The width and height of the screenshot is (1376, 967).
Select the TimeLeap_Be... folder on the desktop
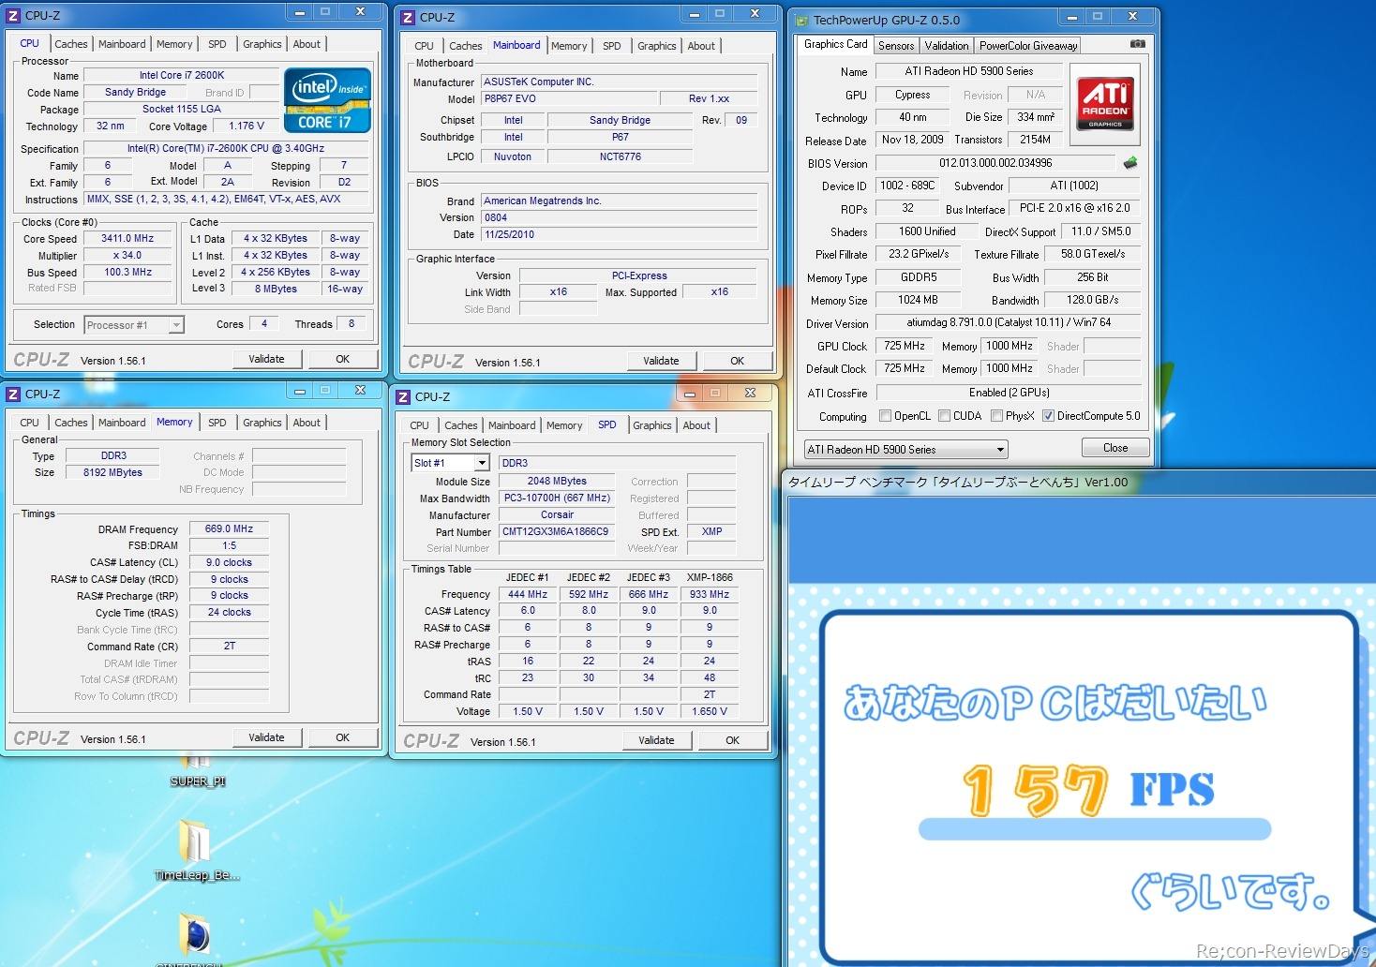coord(197,850)
